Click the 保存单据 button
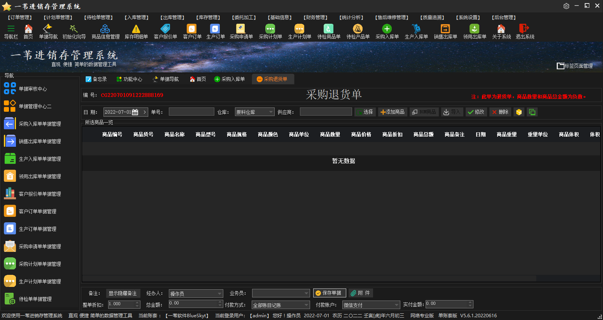Image resolution: width=603 pixels, height=320 pixels. tap(330, 293)
